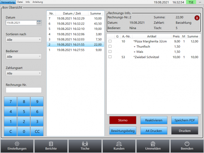Quit via the Beenden power icon
204x153 pixels.
pos(187,144)
